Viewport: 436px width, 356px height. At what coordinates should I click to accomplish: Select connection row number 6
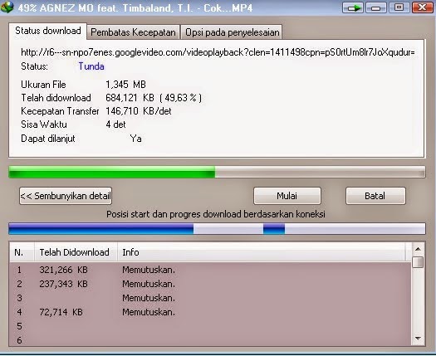coord(210,340)
